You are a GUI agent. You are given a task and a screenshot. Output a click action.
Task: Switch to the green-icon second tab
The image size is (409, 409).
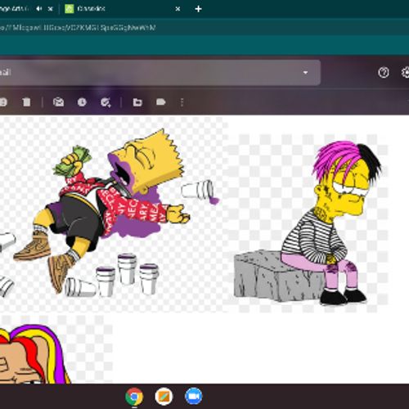click(120, 9)
